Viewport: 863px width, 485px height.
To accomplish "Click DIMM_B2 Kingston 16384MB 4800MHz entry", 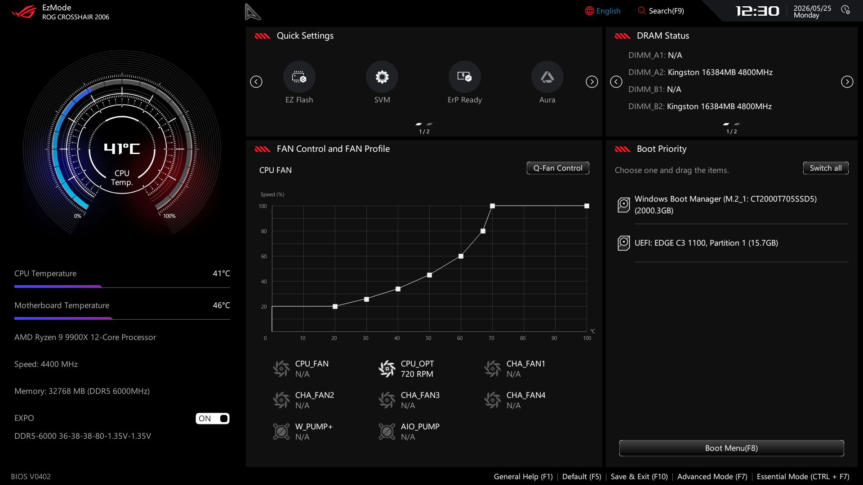I will click(700, 106).
